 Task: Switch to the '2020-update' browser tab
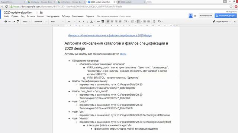click(x=131, y=2)
